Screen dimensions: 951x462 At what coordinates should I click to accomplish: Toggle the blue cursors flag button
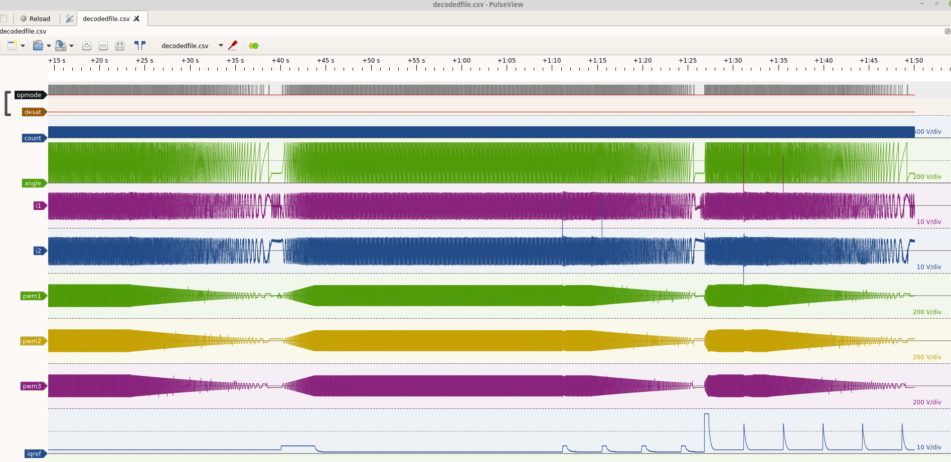[140, 46]
